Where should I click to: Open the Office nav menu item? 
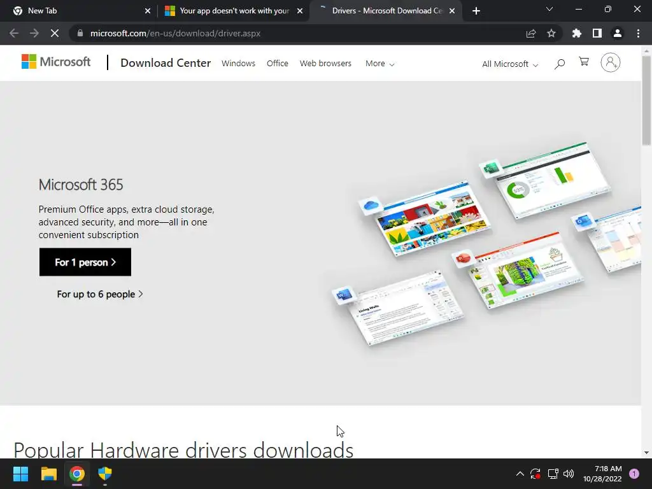click(278, 63)
